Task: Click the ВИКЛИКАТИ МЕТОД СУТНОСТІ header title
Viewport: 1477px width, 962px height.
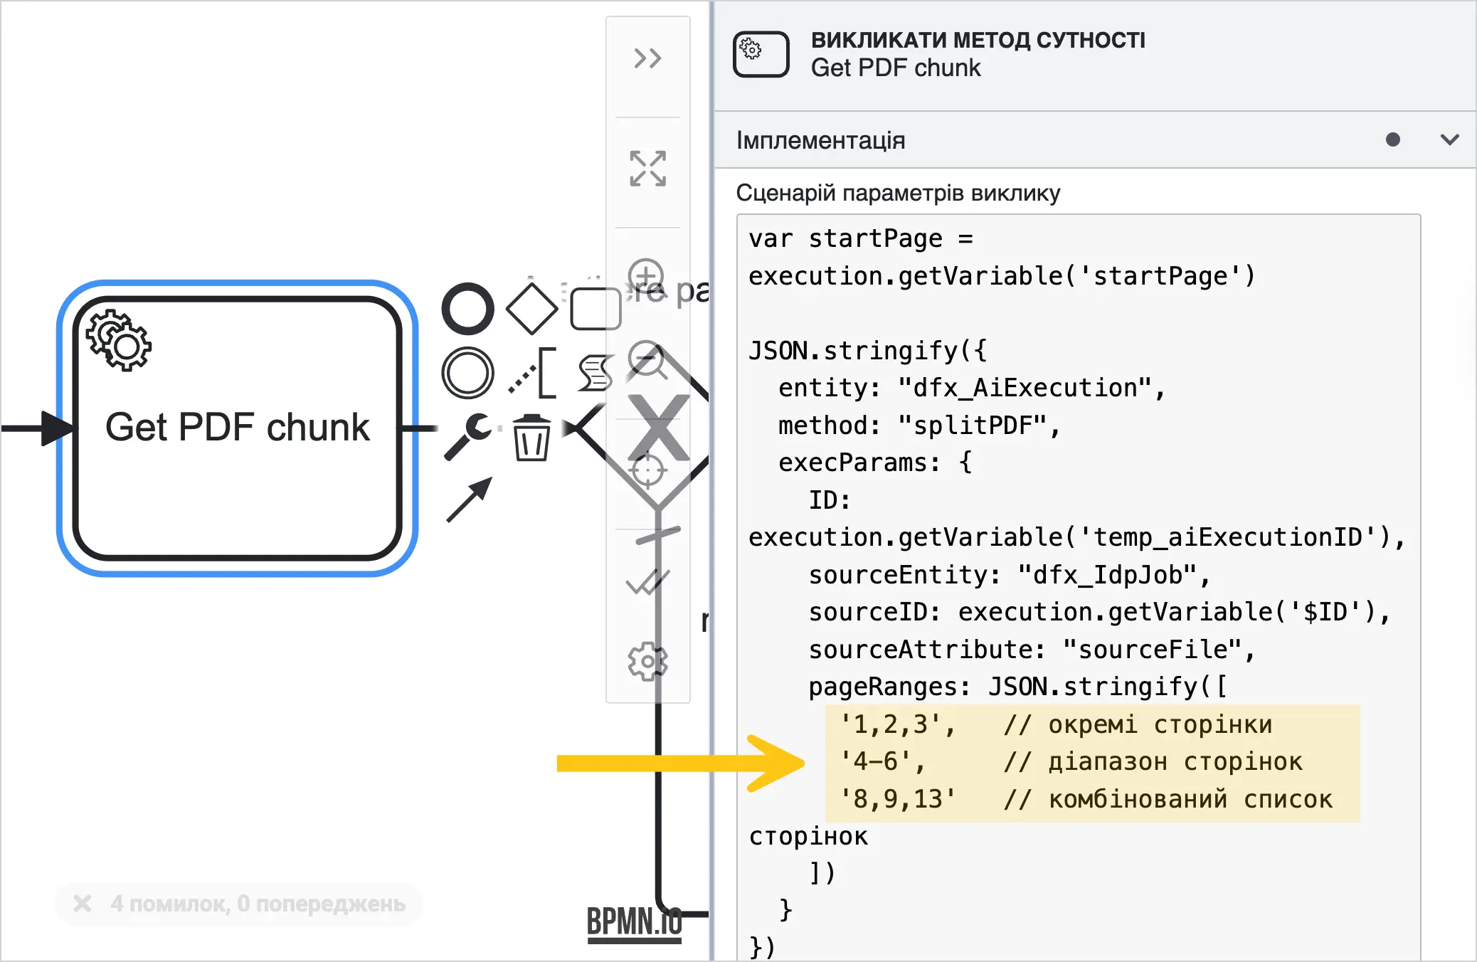Action: [x=978, y=40]
